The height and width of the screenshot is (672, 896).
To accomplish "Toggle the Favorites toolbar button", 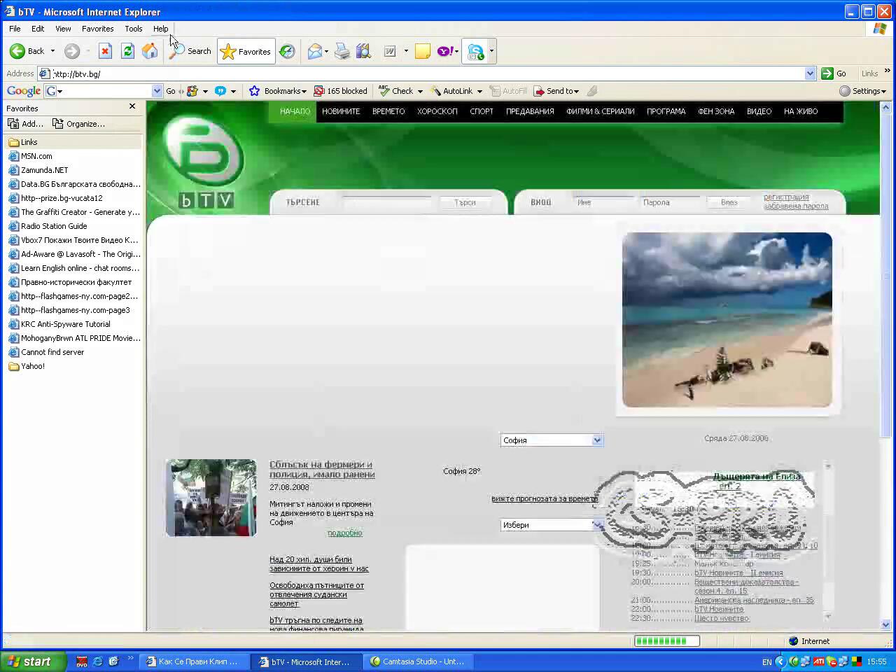I will click(x=246, y=51).
